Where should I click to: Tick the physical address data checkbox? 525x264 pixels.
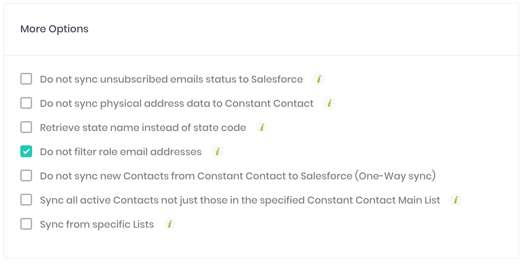click(x=26, y=103)
